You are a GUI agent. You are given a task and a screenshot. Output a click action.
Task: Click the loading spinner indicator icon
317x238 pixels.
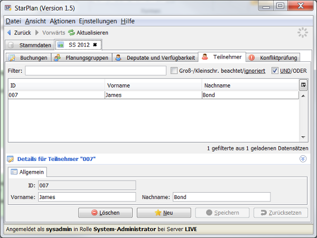pyautogui.click(x=302, y=33)
